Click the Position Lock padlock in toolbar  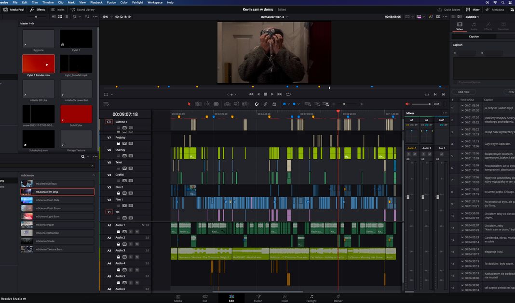(274, 104)
